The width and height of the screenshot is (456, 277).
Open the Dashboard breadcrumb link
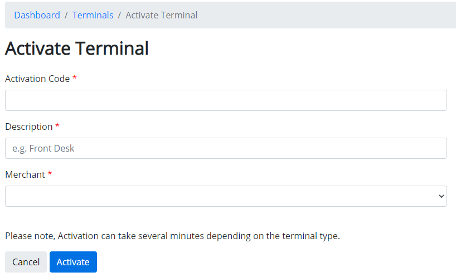click(x=37, y=15)
